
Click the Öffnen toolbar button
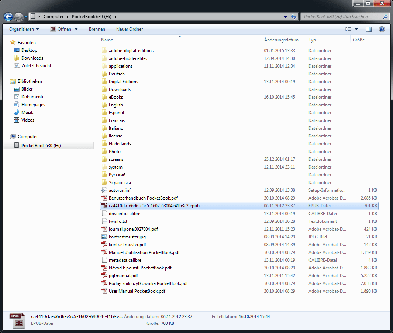point(61,29)
